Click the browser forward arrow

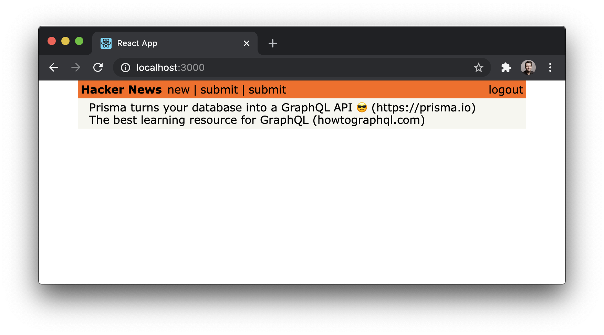[x=76, y=67]
